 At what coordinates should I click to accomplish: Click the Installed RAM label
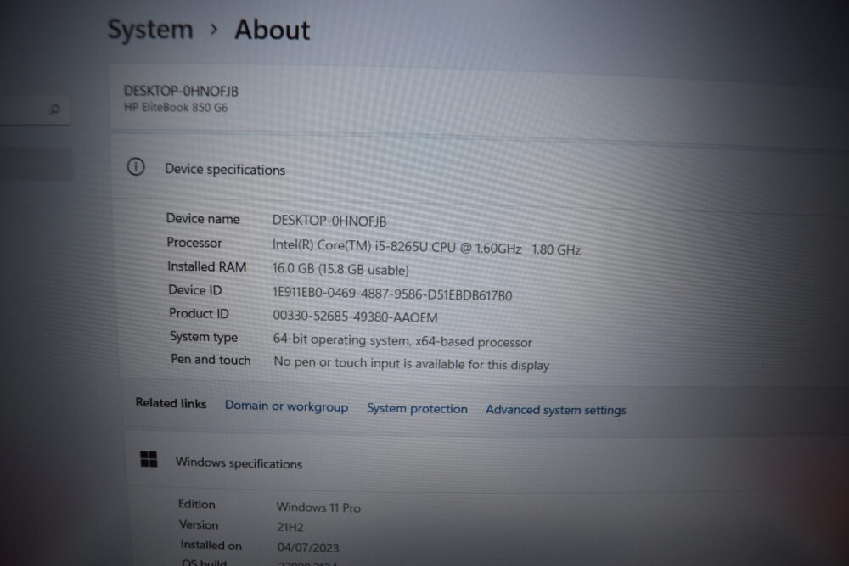click(207, 266)
